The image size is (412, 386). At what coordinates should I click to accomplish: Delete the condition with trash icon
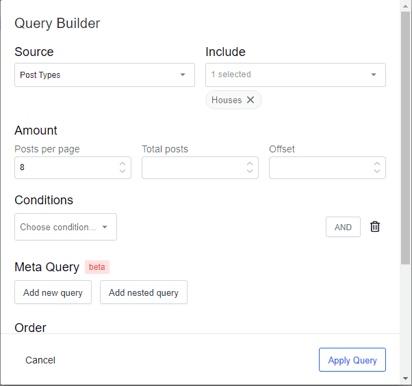coord(375,227)
